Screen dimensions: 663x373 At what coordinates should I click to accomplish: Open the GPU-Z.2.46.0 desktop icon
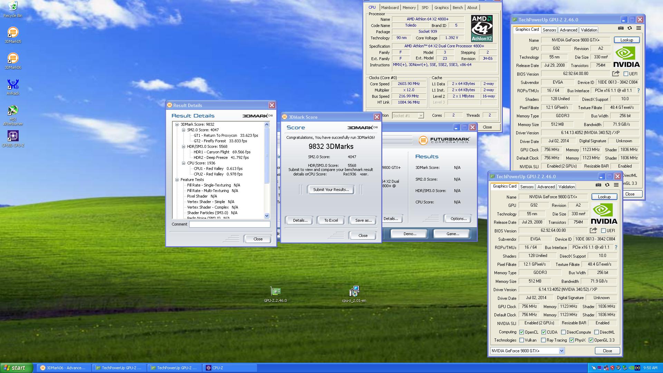275,291
